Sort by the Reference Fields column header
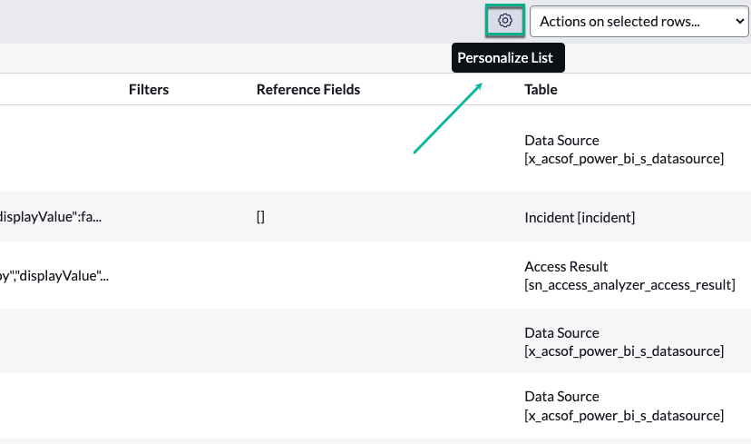This screenshot has width=751, height=444. pyautogui.click(x=307, y=89)
